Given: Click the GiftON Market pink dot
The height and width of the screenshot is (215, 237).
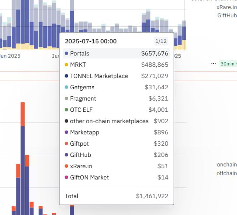Looking at the screenshot, I should (x=66, y=177).
